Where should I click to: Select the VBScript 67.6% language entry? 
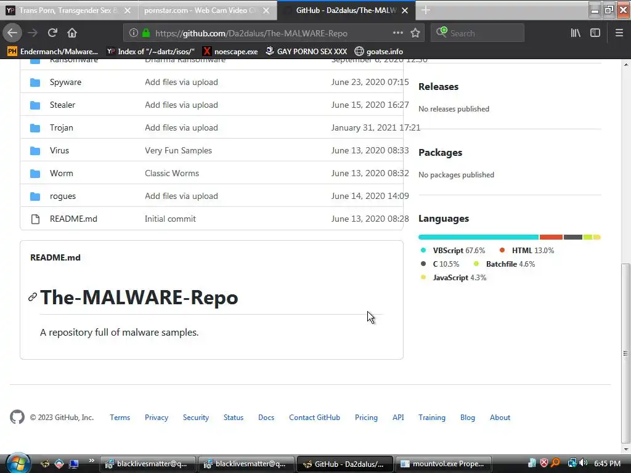tap(453, 251)
